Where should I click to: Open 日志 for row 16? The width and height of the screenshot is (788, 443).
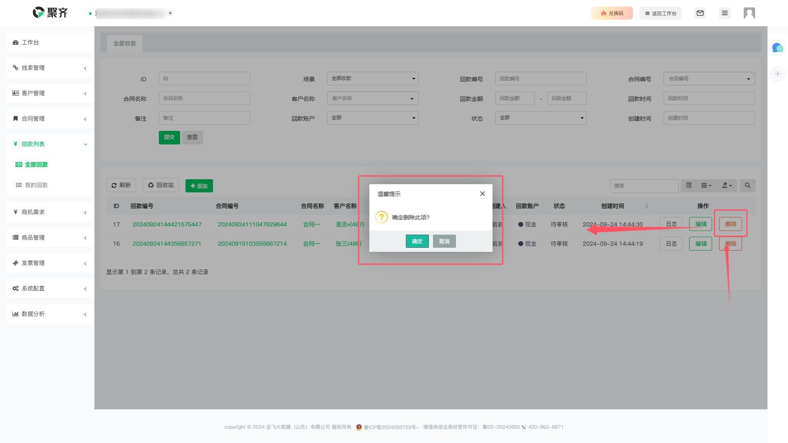(x=671, y=244)
